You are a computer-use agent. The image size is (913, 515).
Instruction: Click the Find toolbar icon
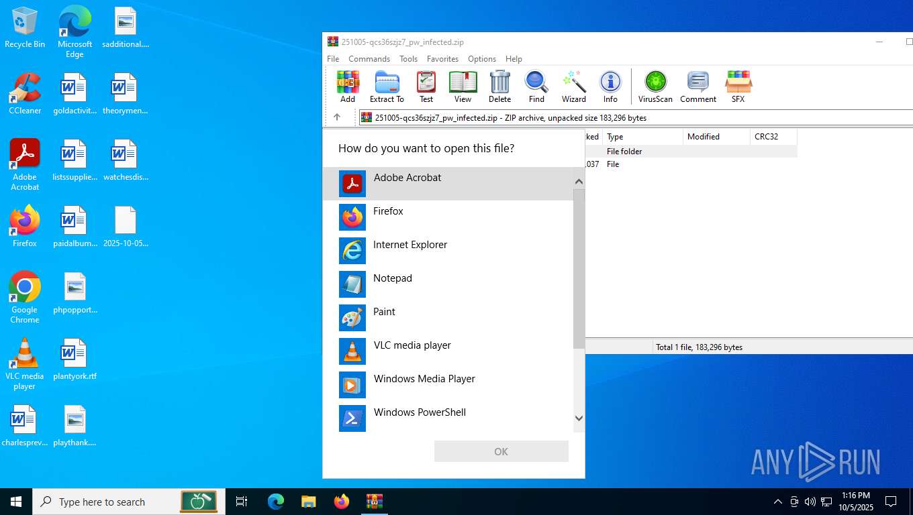click(536, 87)
